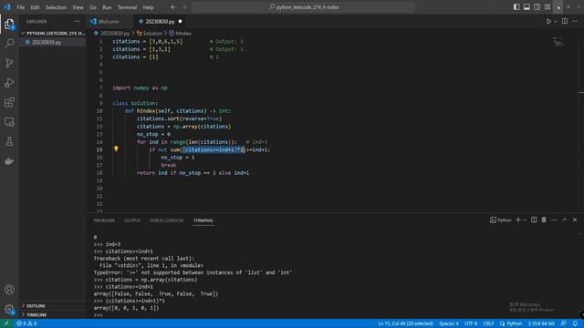Create a new terminal with plus icon
584x328 pixels.
pos(518,220)
